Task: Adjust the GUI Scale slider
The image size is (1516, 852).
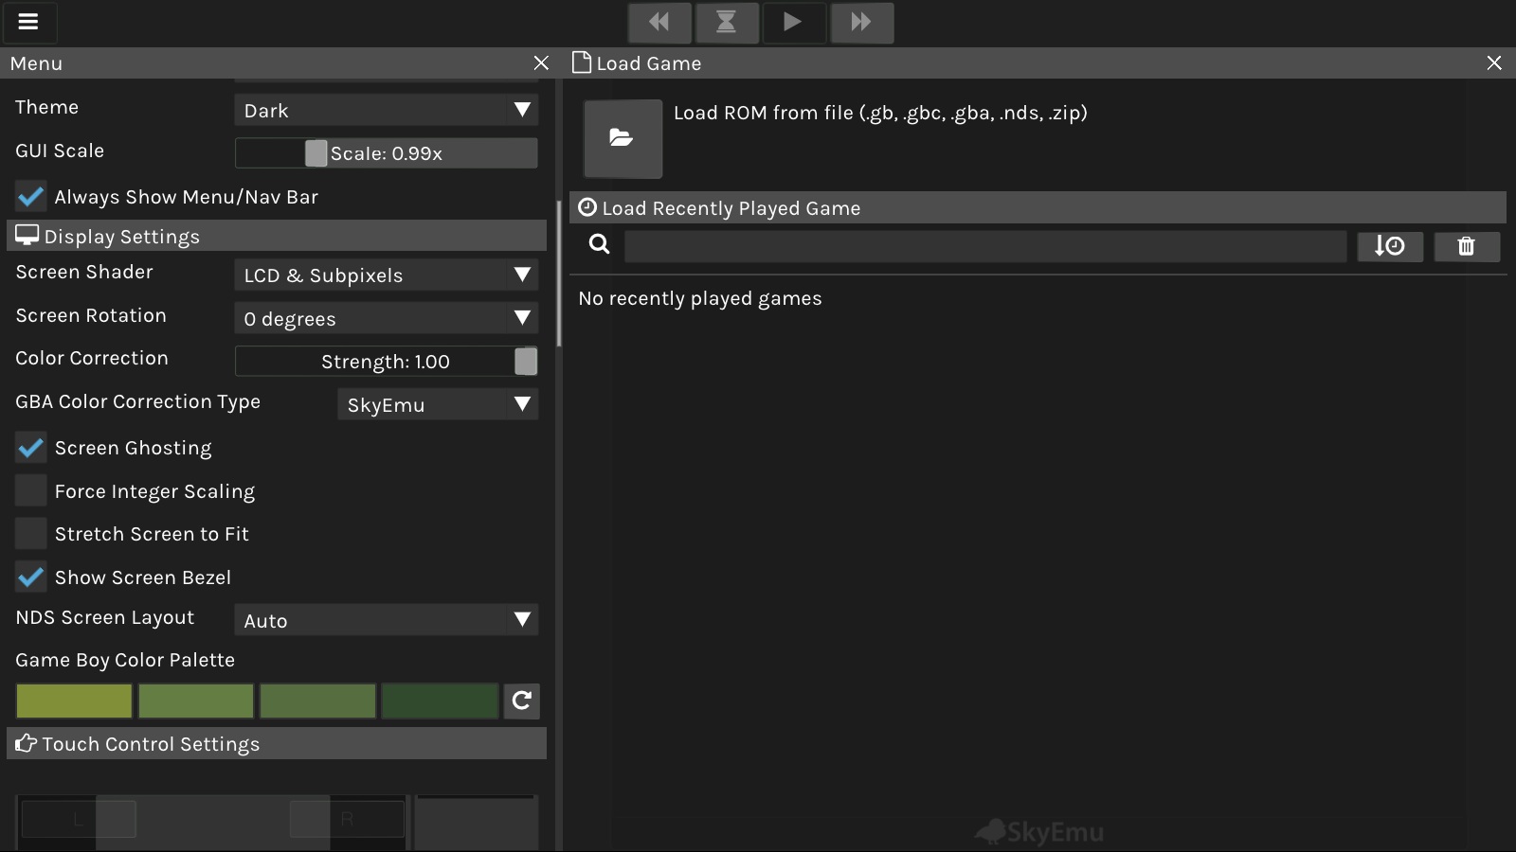Action: click(386, 152)
